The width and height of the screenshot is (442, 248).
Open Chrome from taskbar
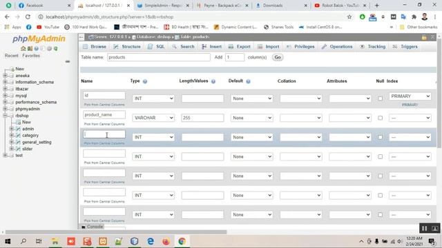tap(182, 241)
